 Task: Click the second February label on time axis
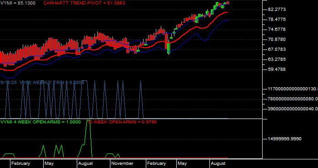[x=156, y=163]
